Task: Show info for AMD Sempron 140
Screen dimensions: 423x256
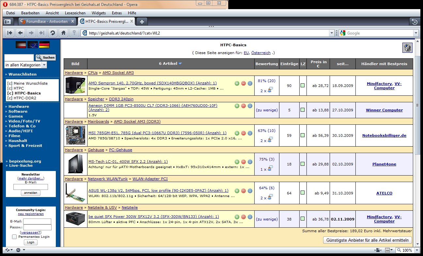Action: 250,83
